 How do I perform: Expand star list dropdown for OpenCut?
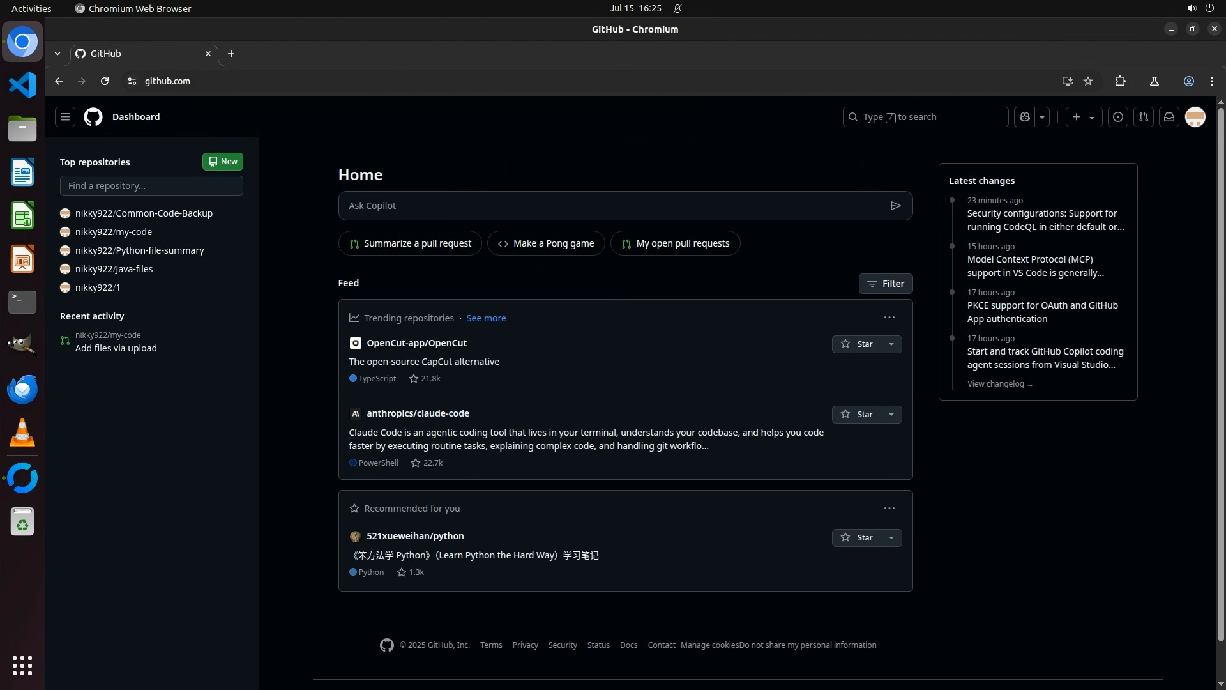click(x=891, y=344)
